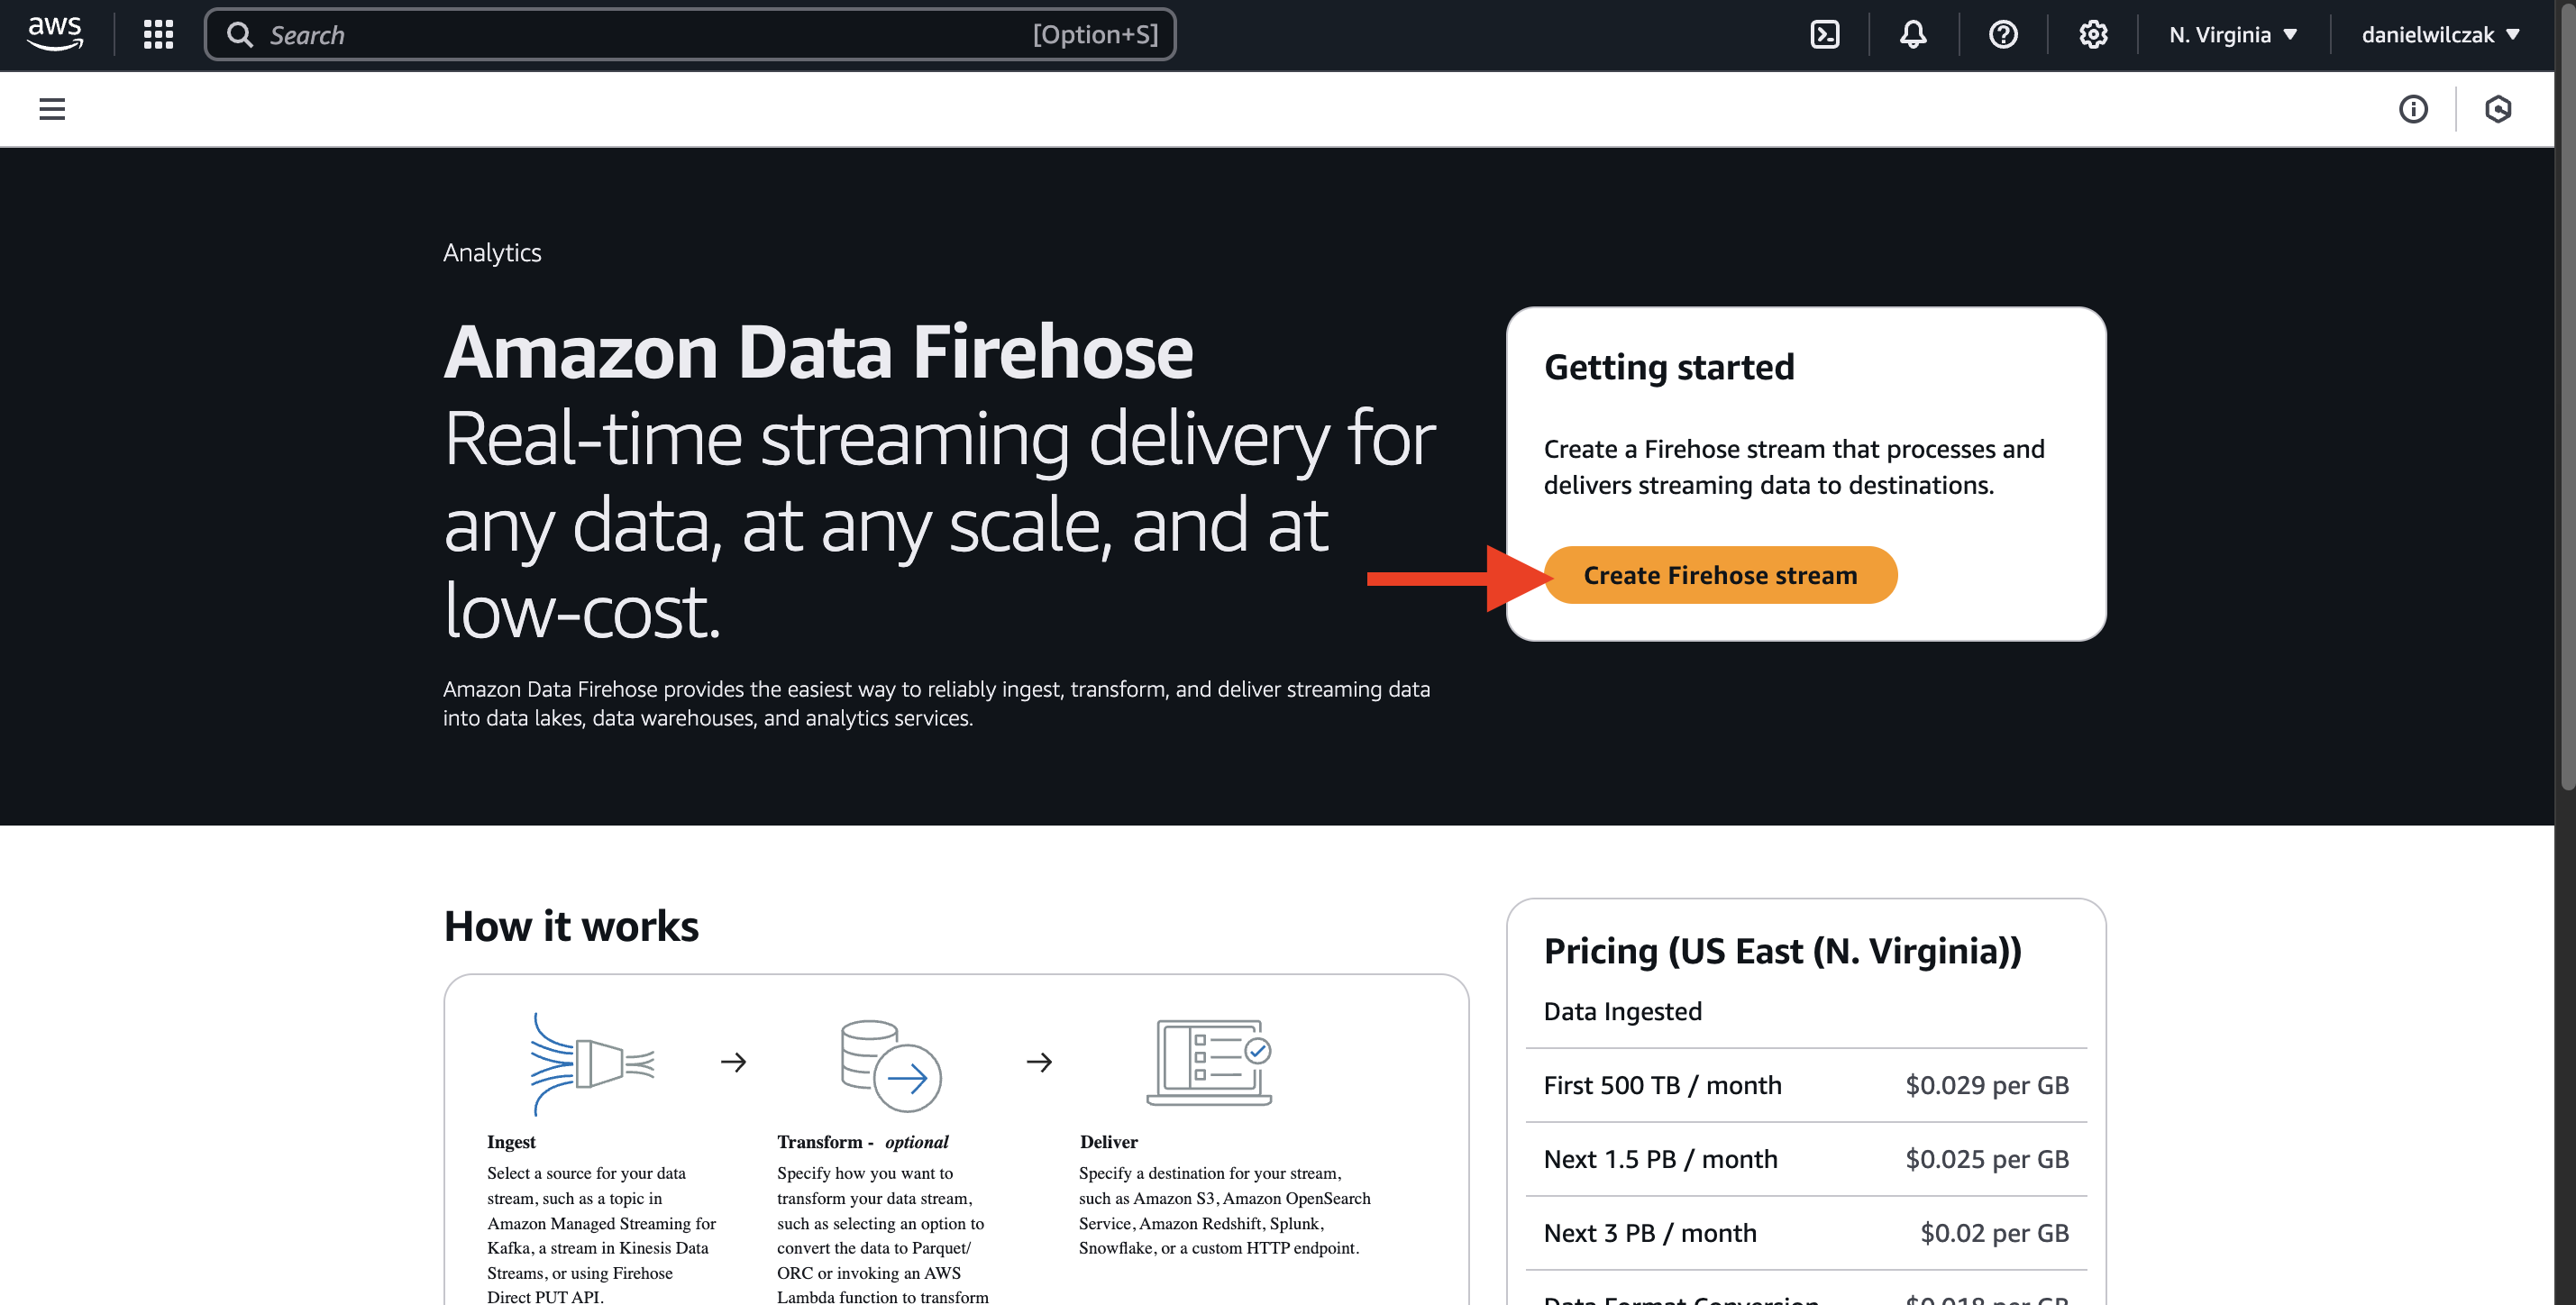Click the Deliver laptop illustration

click(x=1209, y=1062)
